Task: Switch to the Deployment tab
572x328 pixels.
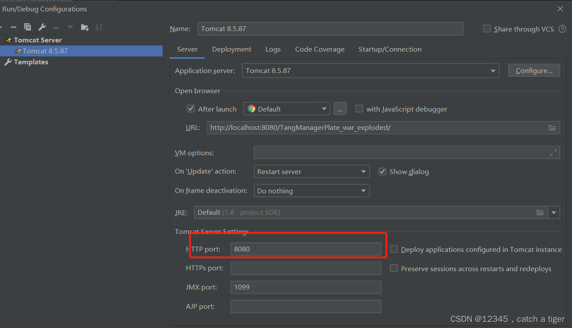Action: tap(232, 49)
